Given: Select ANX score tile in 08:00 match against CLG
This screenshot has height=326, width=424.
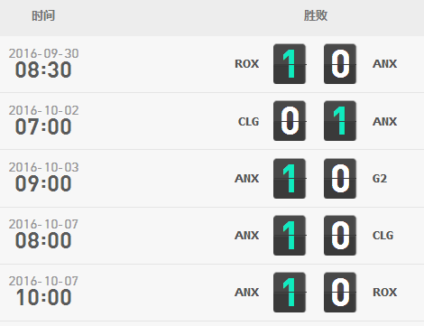Looking at the screenshot, I should (x=290, y=236).
